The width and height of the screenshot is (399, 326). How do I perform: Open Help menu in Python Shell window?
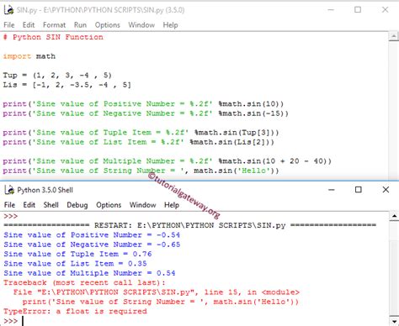tap(172, 205)
